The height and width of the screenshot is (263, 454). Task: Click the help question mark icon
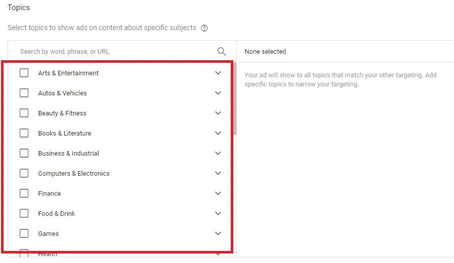204,28
